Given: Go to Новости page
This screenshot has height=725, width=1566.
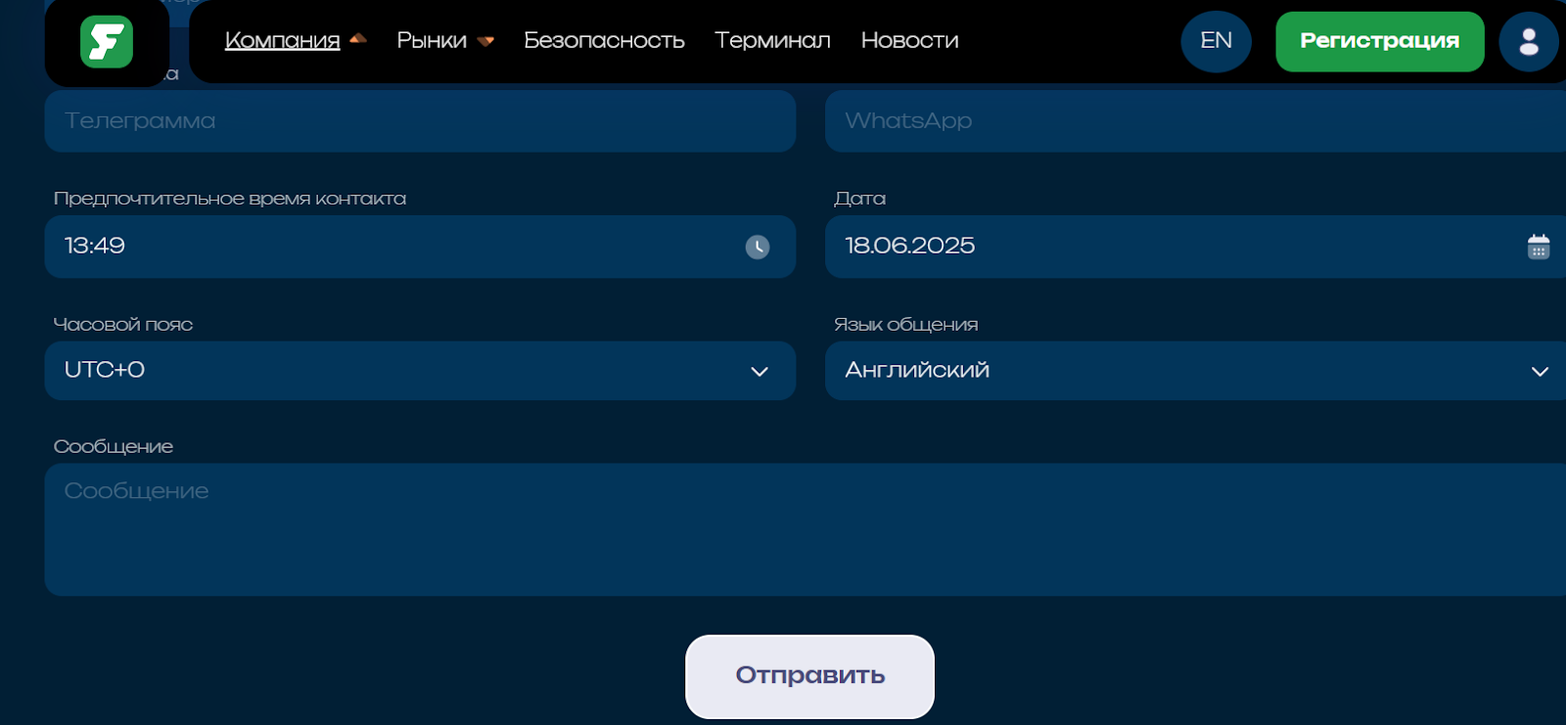Looking at the screenshot, I should (909, 40).
